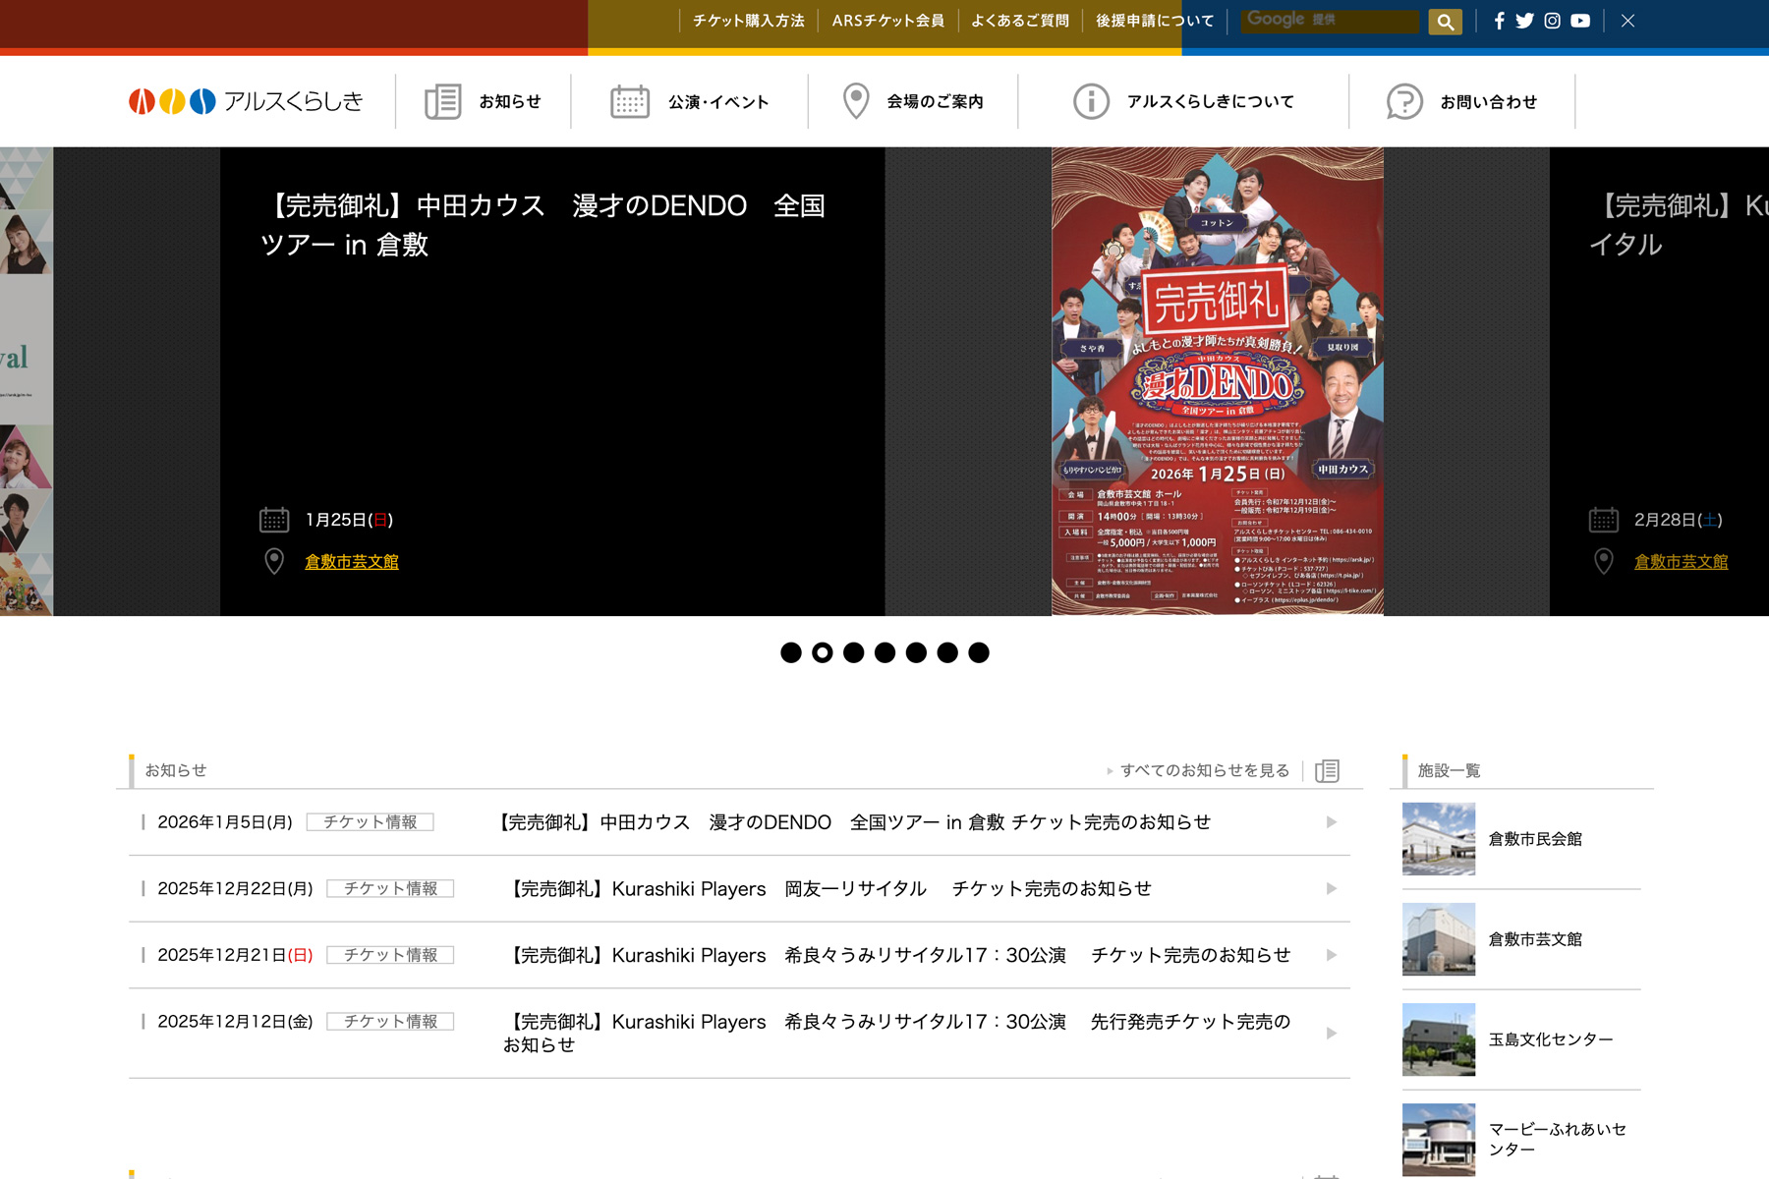The image size is (1769, 1179).
Task: Click the お知らせ newspaper icon in navigation
Action: pos(443,100)
